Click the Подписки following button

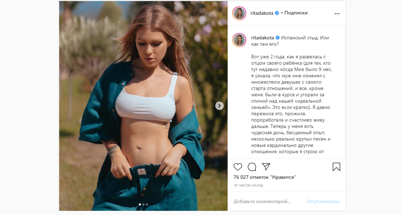tap(296, 13)
